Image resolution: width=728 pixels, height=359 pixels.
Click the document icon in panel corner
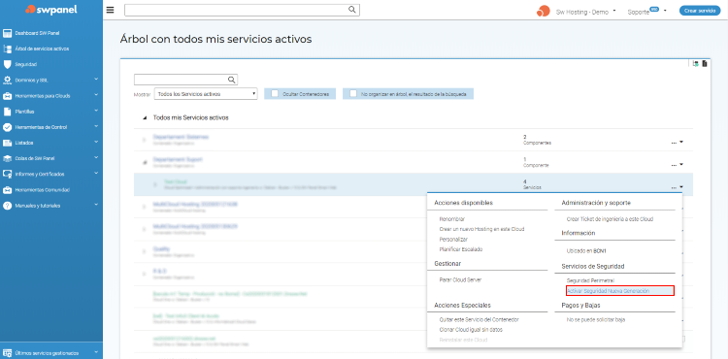705,64
